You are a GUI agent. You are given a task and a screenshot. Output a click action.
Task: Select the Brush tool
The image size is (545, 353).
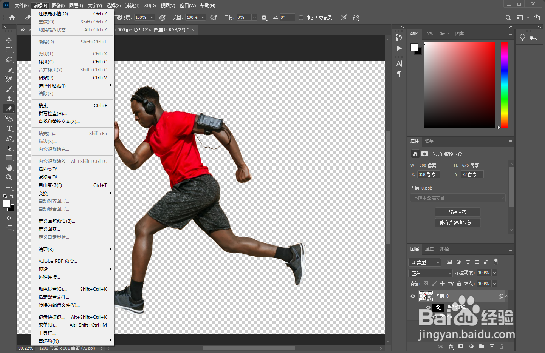click(x=9, y=89)
